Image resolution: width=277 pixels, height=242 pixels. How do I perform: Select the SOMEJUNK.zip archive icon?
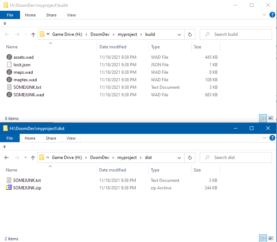pyautogui.click(x=9, y=187)
